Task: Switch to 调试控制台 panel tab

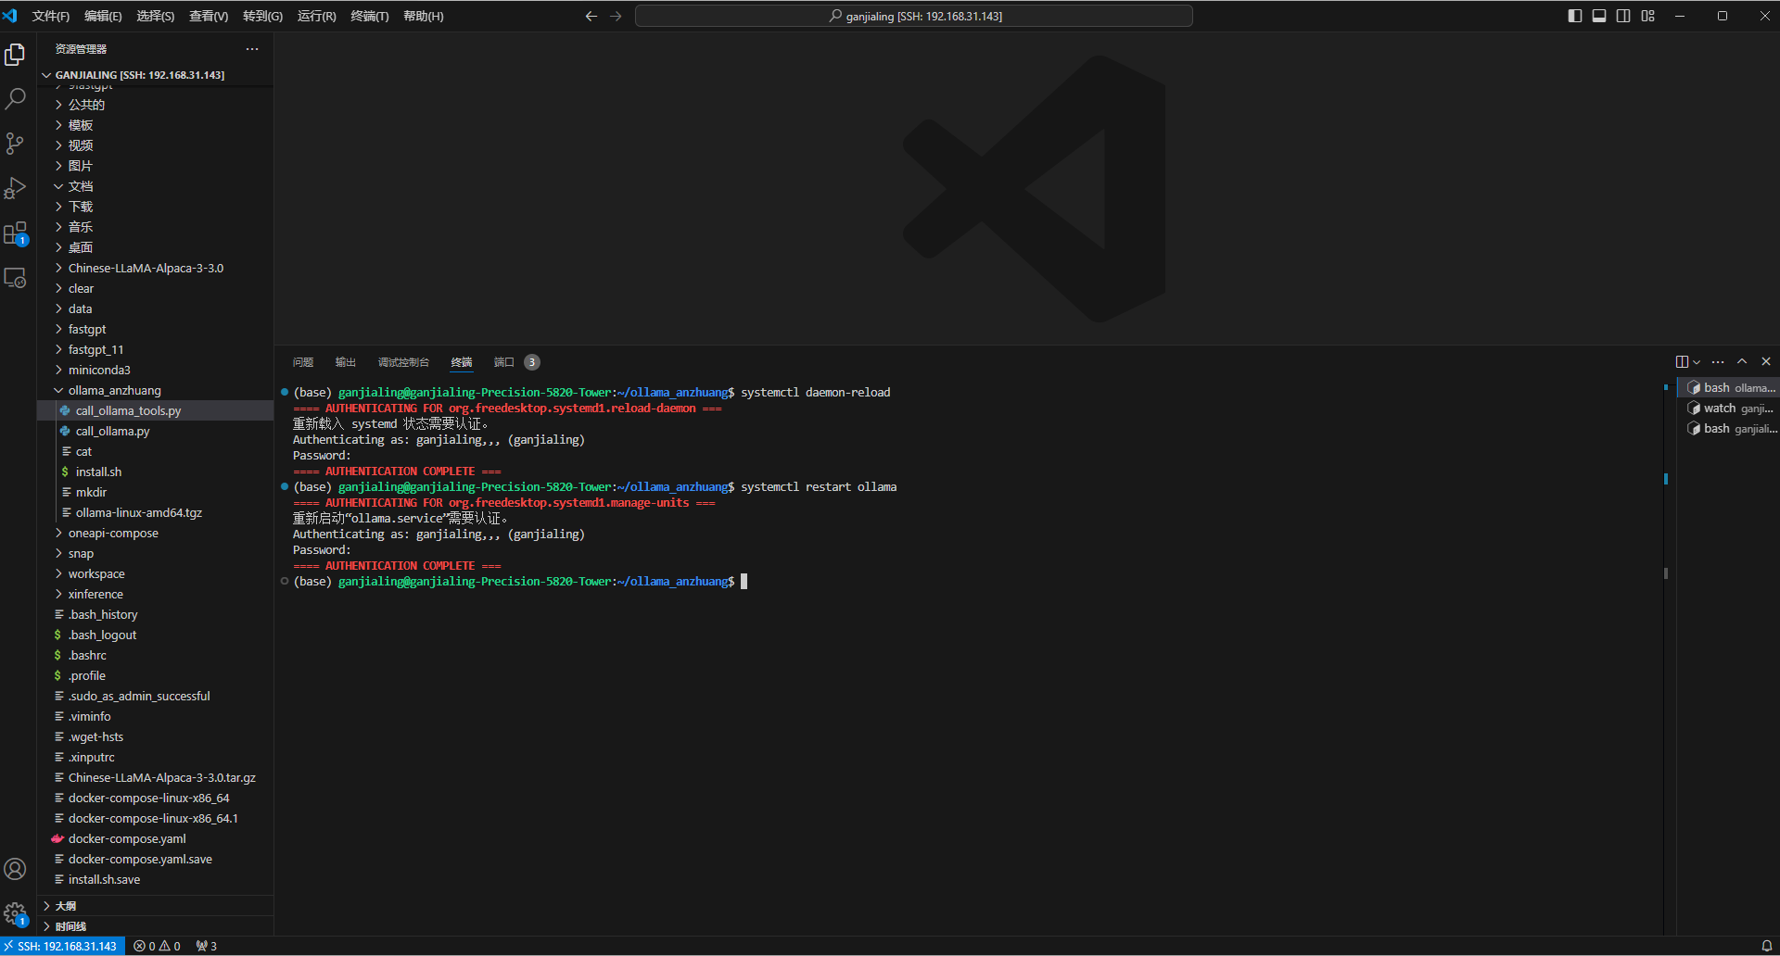Action: 403,362
